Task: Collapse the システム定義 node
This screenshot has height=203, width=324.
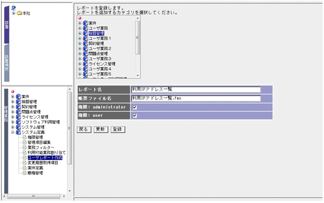Action: [13, 132]
